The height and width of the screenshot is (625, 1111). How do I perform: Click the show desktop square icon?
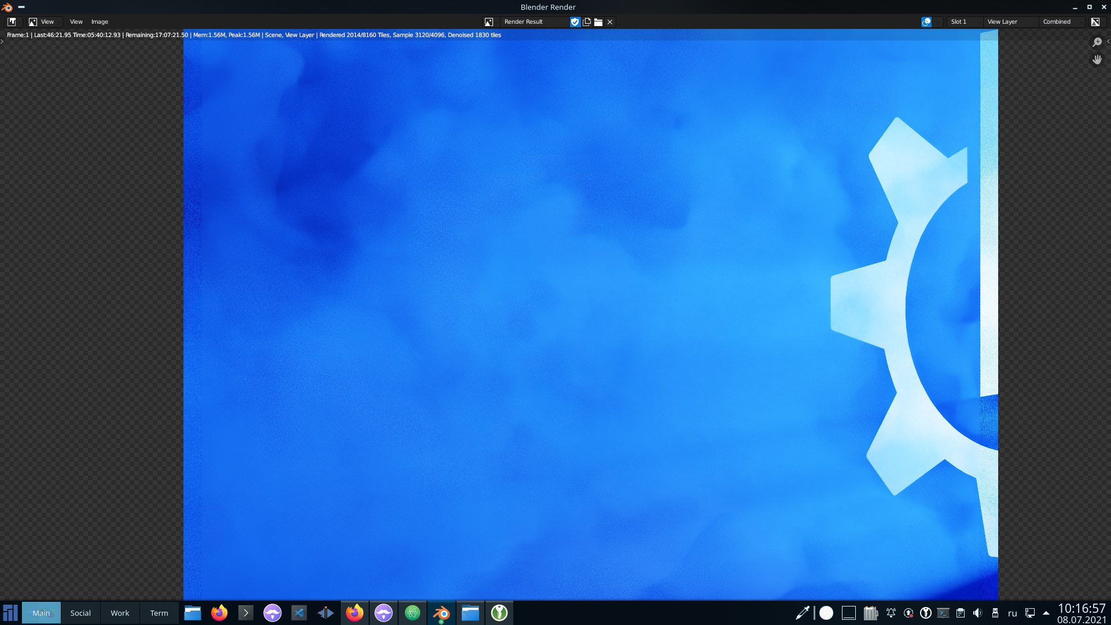coord(849,613)
